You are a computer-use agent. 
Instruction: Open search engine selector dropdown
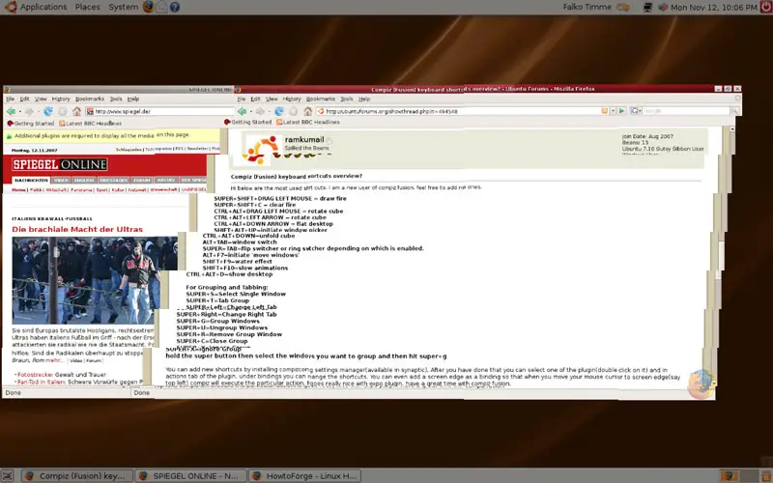pyautogui.click(x=636, y=111)
